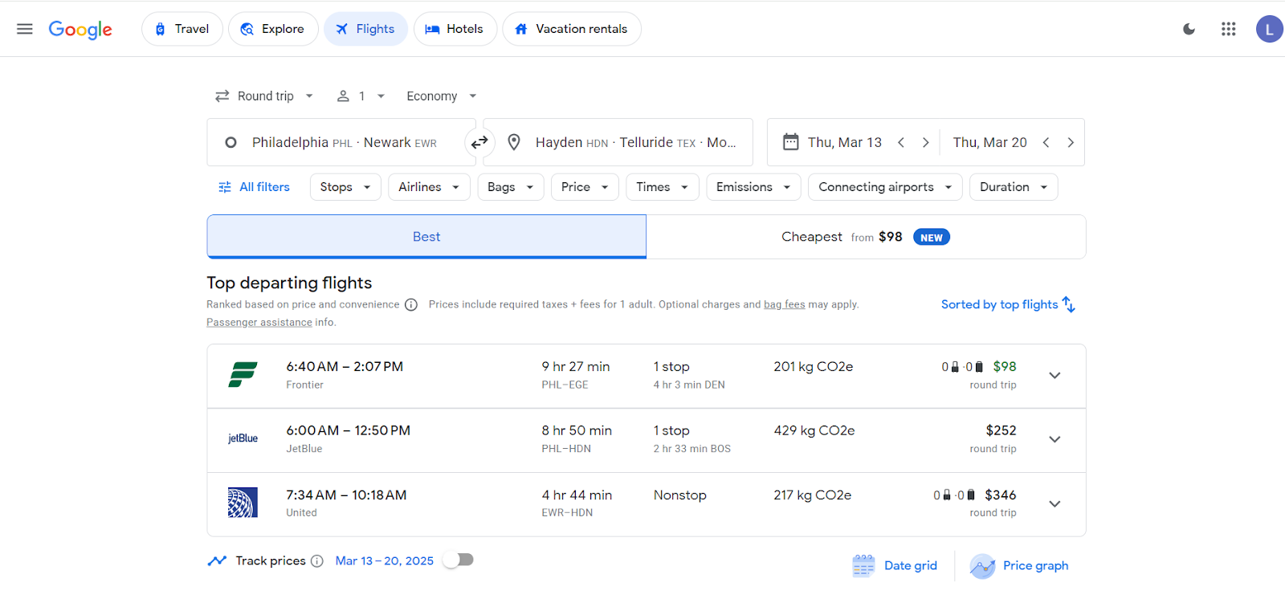Screen dimensions: 1285x611
Task: Click the sort arrows icon
Action: (x=1069, y=304)
